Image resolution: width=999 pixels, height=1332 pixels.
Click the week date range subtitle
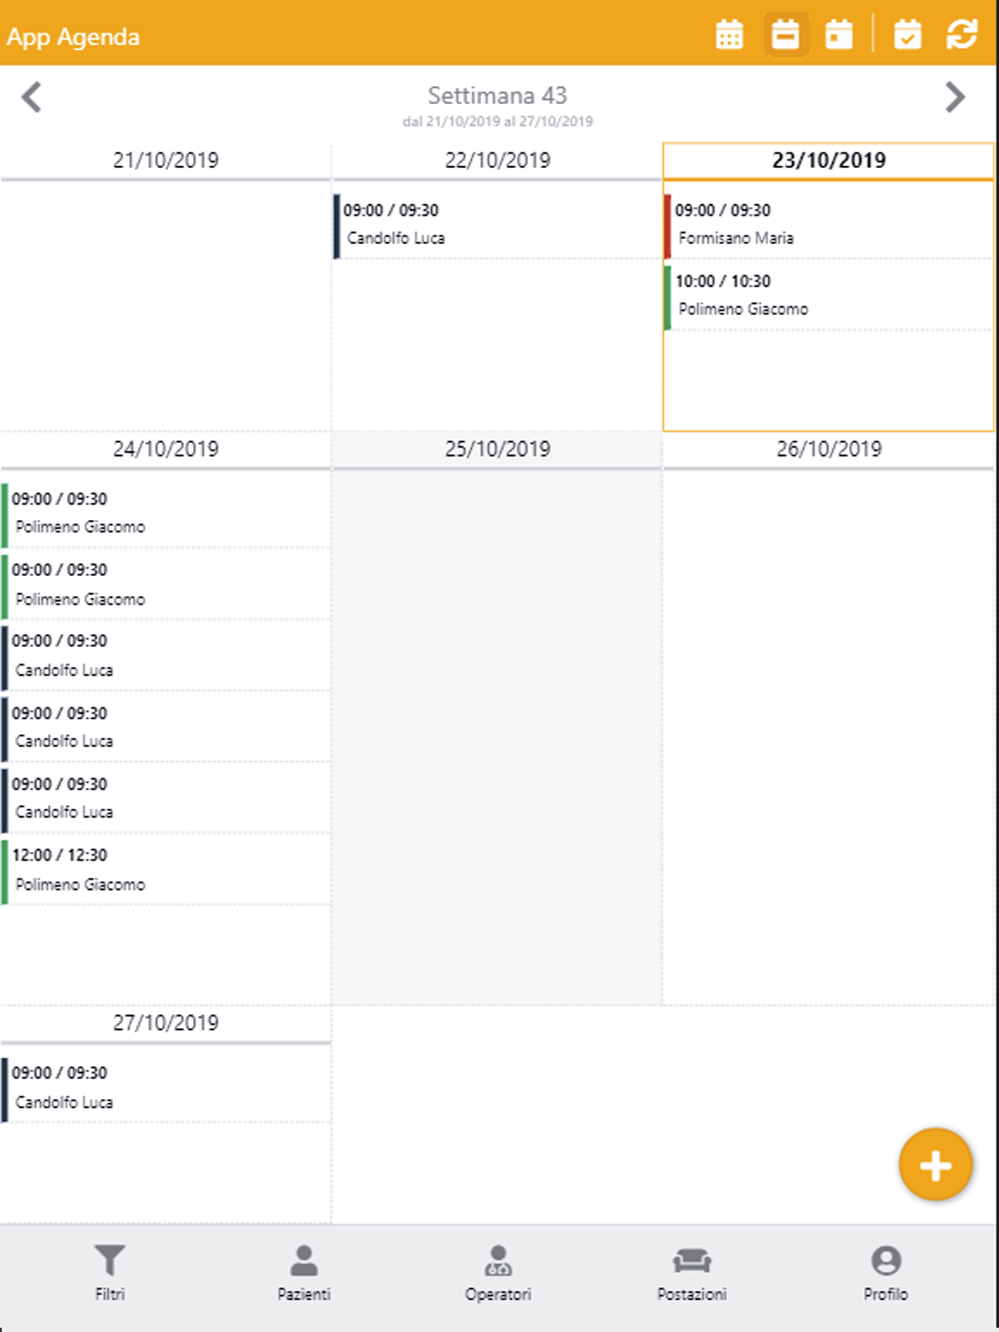(x=497, y=121)
